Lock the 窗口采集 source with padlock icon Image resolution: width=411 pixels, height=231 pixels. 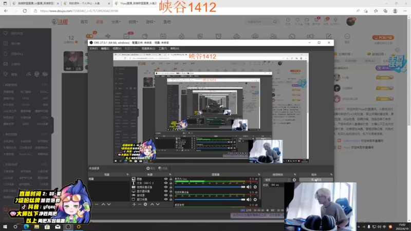point(171,199)
